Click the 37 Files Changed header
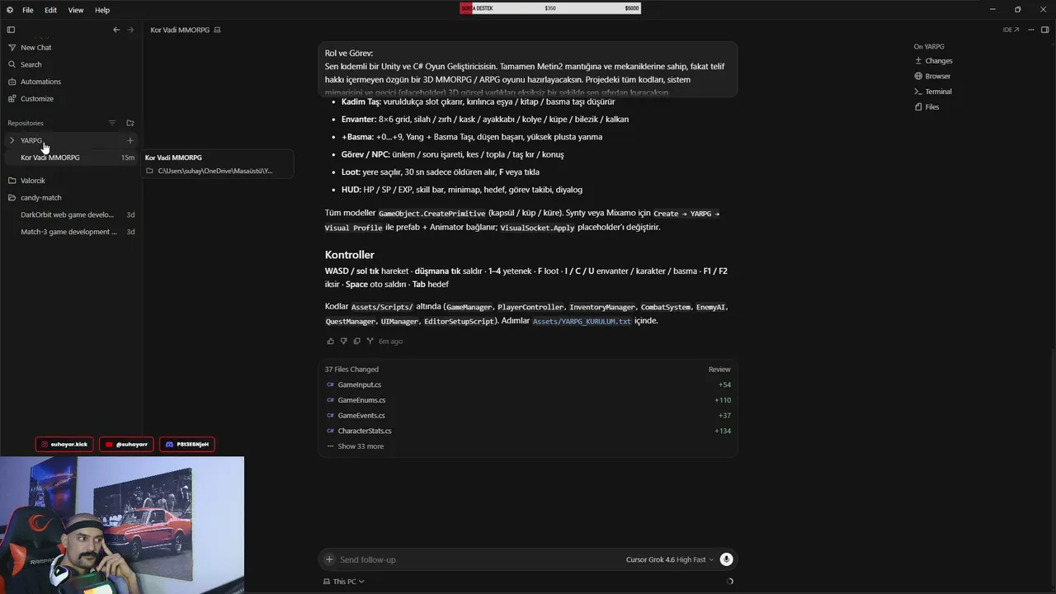Screen dimensions: 1056x594 pos(351,370)
